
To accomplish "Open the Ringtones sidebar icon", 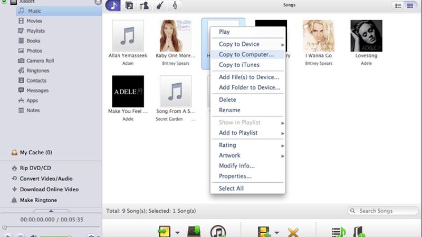I will (21, 71).
